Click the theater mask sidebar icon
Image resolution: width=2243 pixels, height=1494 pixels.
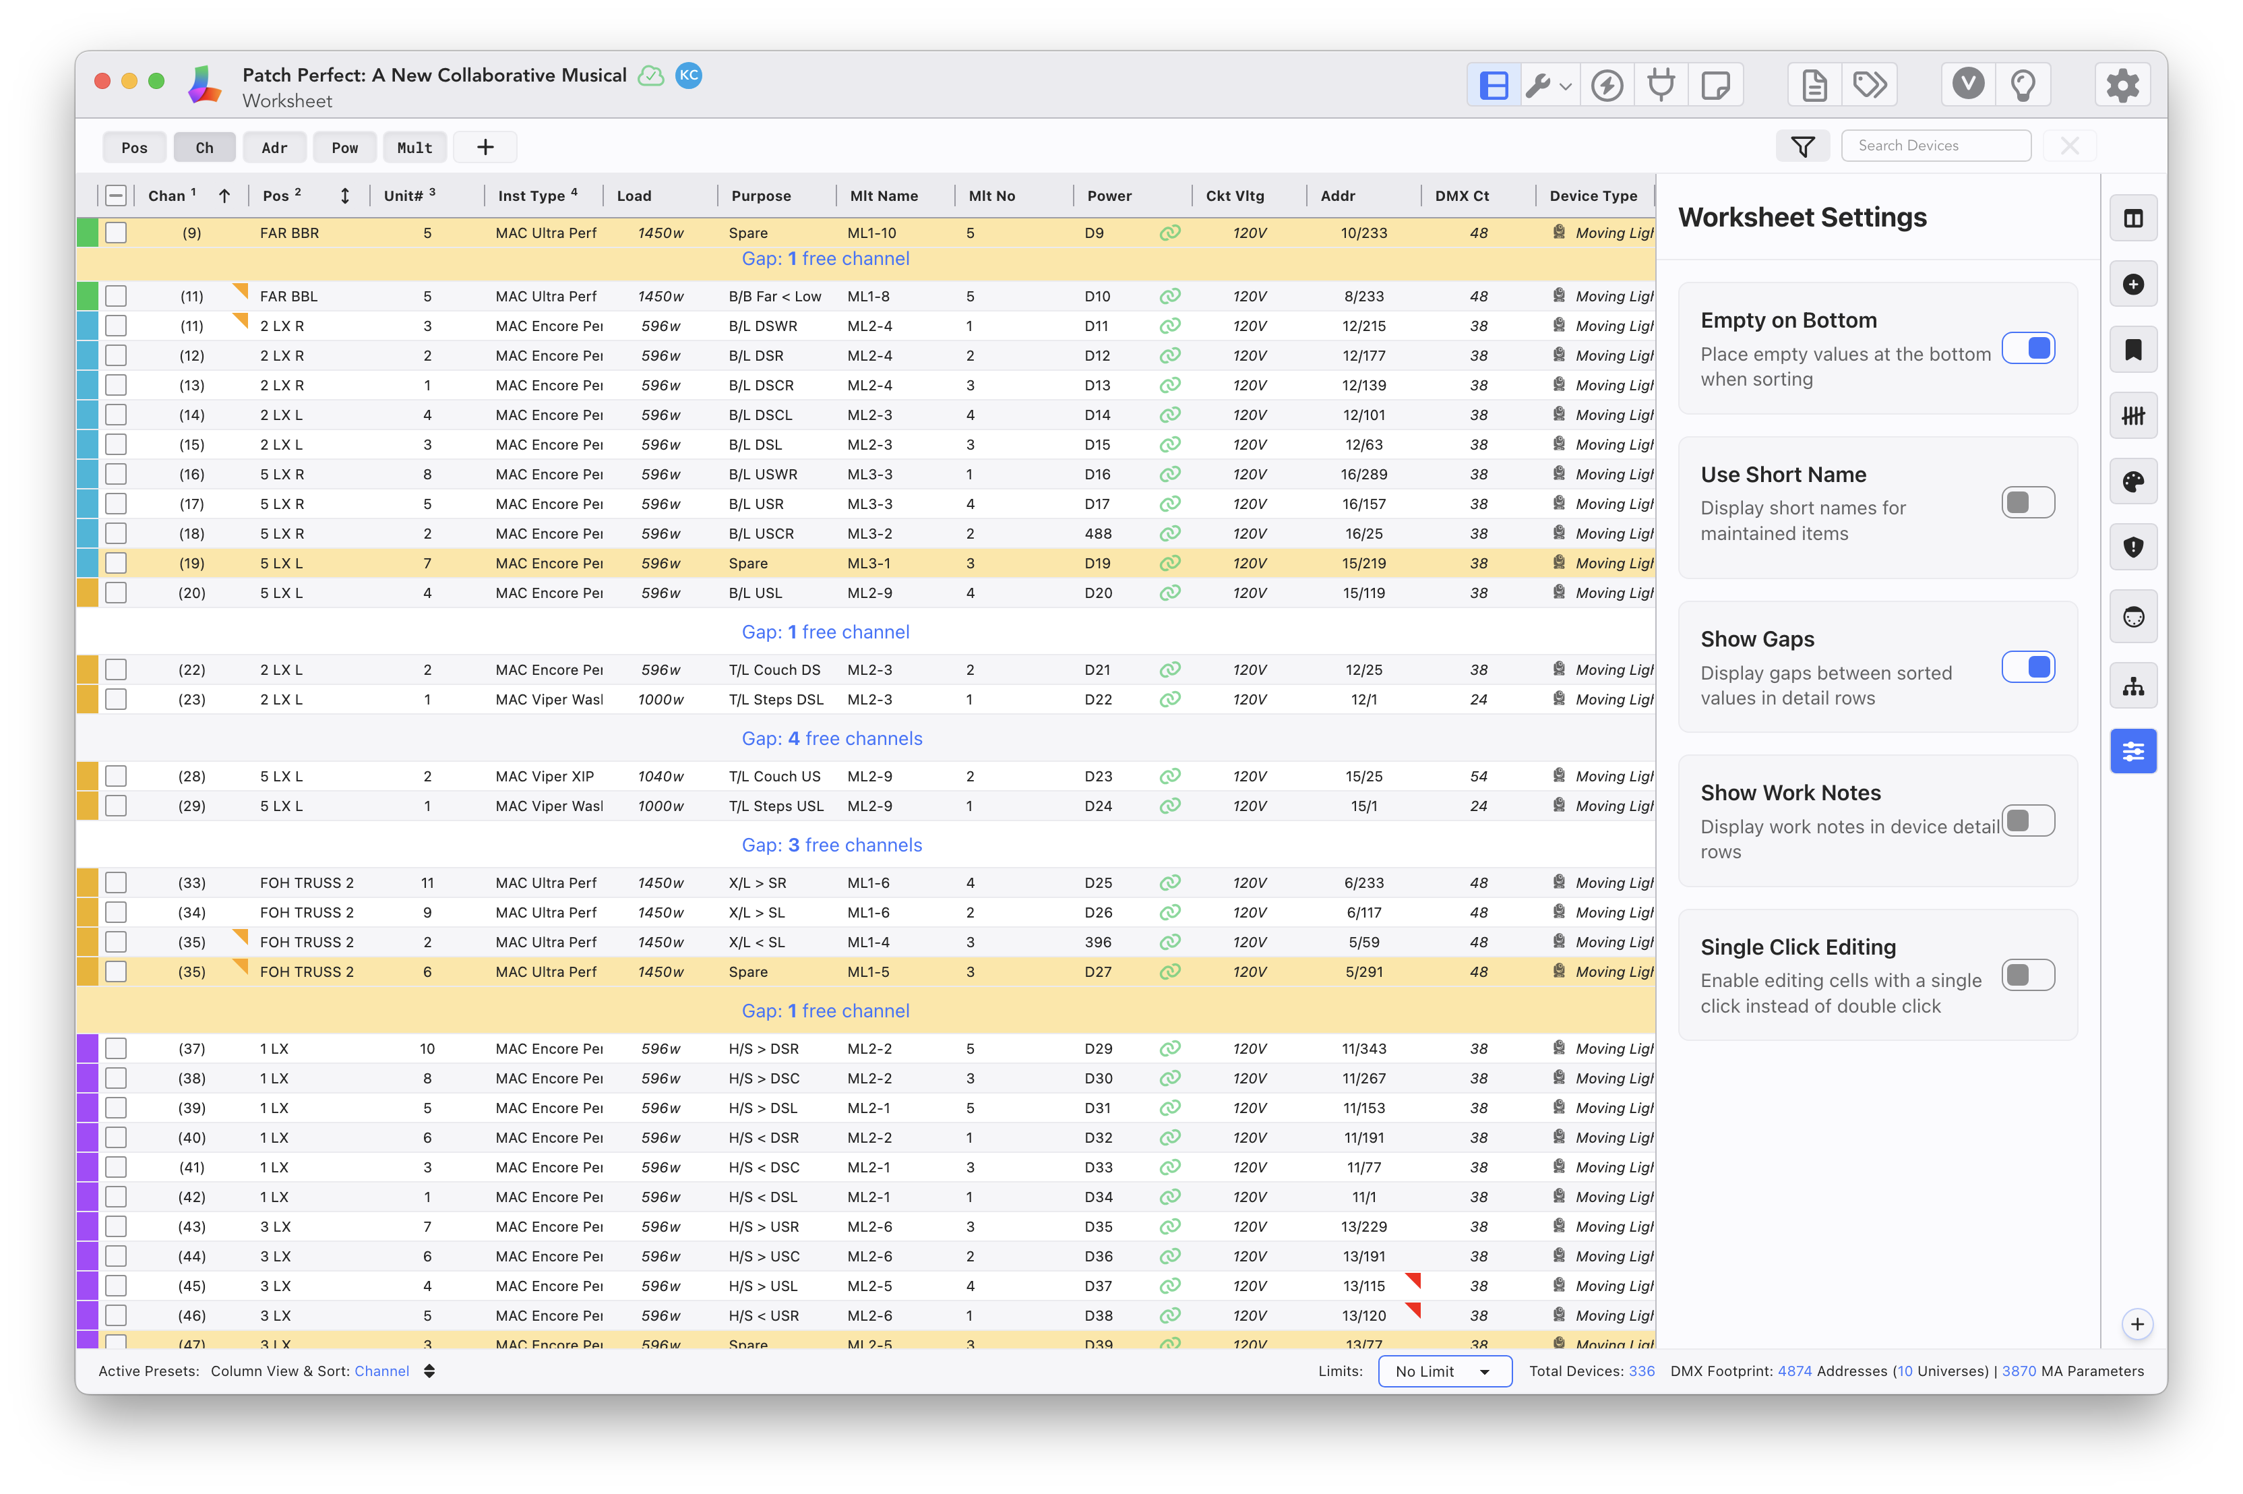[2132, 618]
